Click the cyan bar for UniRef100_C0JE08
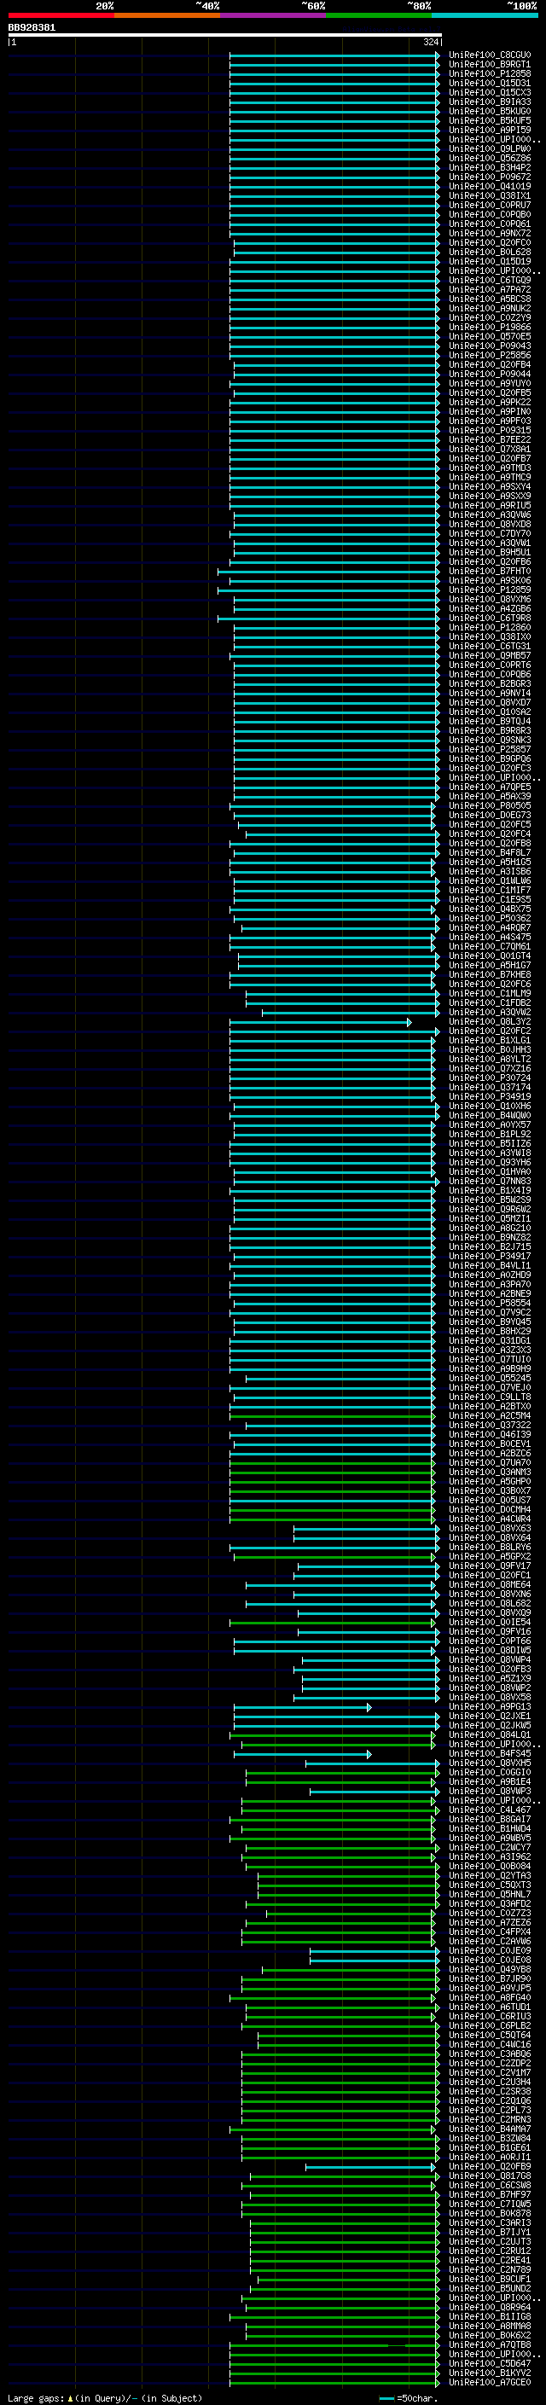 pyautogui.click(x=375, y=1960)
